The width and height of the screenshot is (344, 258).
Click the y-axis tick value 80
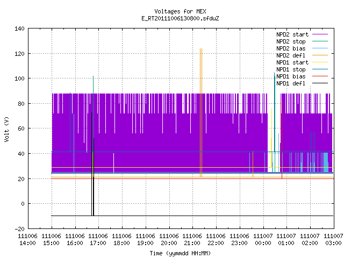[21, 104]
